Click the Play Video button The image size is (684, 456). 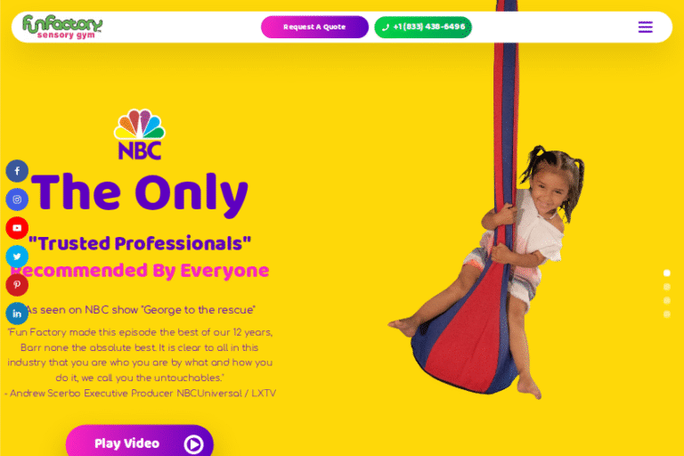tap(140, 441)
